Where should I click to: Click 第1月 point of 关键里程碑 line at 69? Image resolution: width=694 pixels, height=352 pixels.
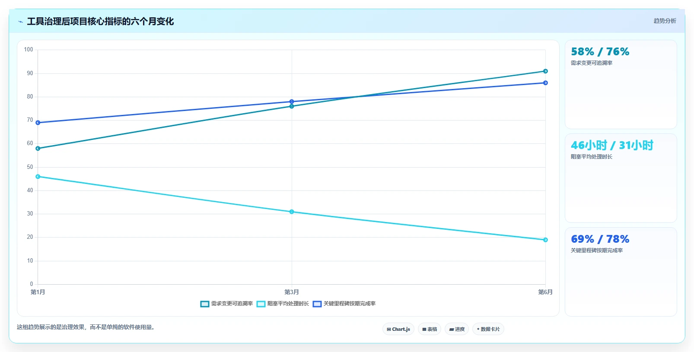[38, 123]
